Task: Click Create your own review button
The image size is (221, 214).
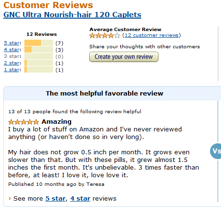Action: click(x=124, y=57)
